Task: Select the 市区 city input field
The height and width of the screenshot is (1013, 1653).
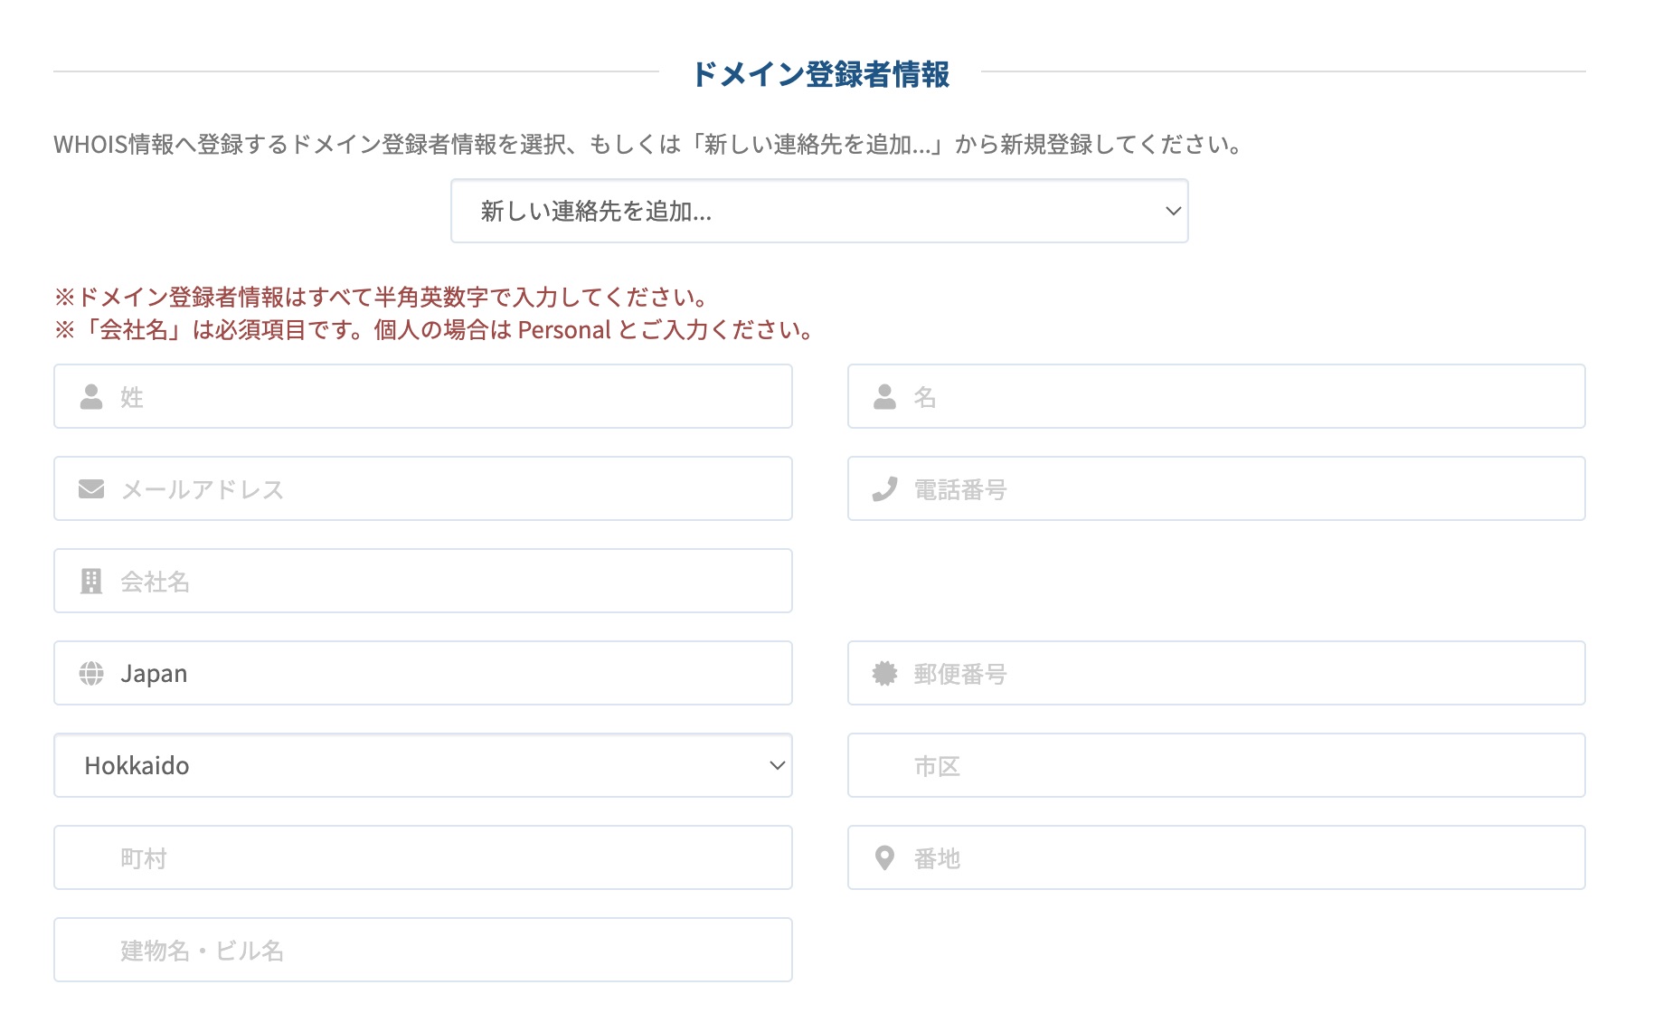Action: pyautogui.click(x=1216, y=765)
